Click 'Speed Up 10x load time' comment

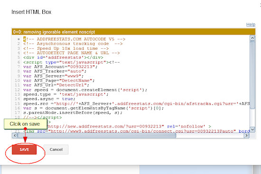pos(66,48)
